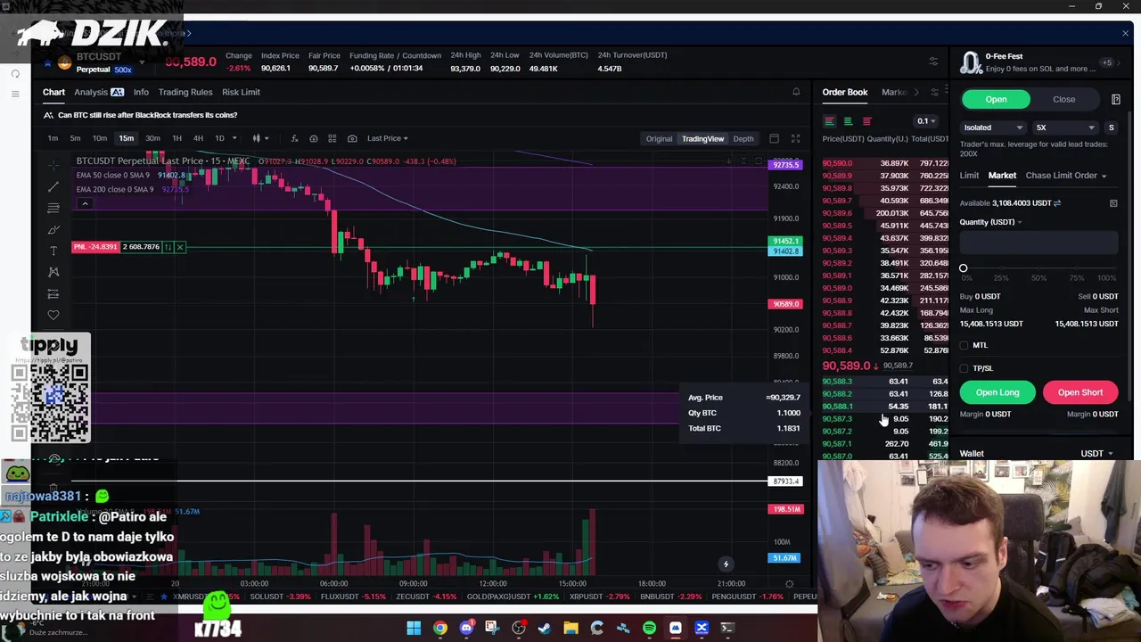Open the 5X leverage dropdown
Screen dimensions: 1141x642
(1065, 128)
